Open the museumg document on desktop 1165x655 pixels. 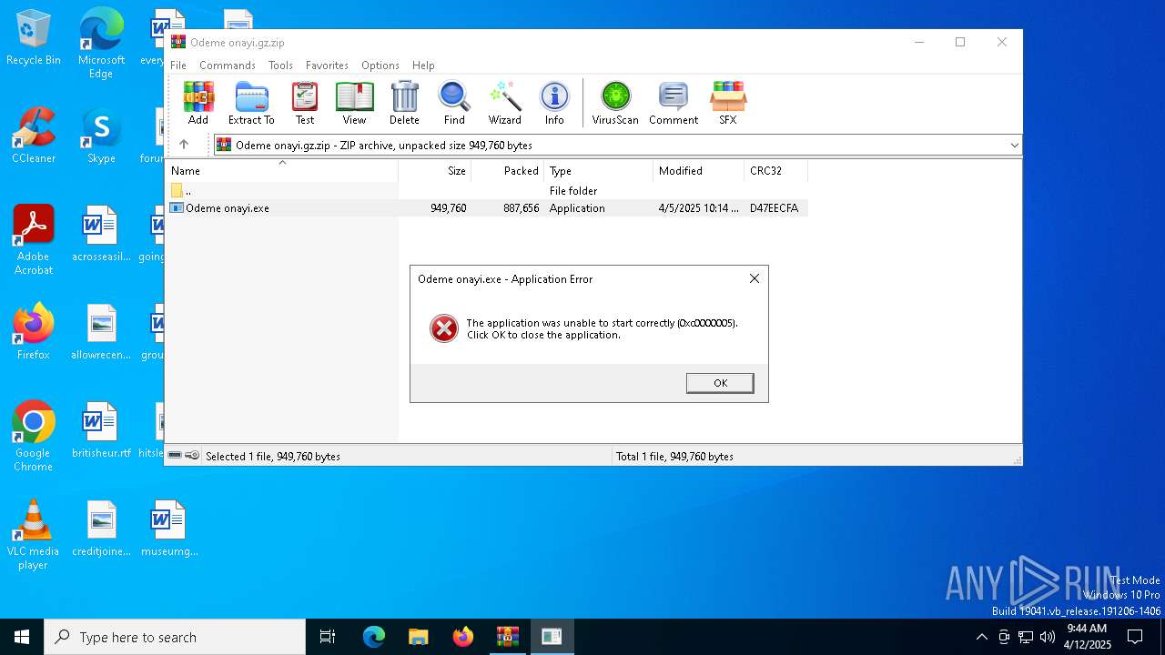coord(169,529)
